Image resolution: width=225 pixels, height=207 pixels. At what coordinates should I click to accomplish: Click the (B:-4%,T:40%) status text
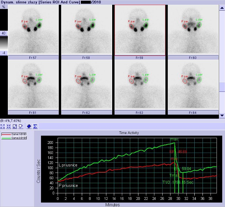[x=11, y=121]
